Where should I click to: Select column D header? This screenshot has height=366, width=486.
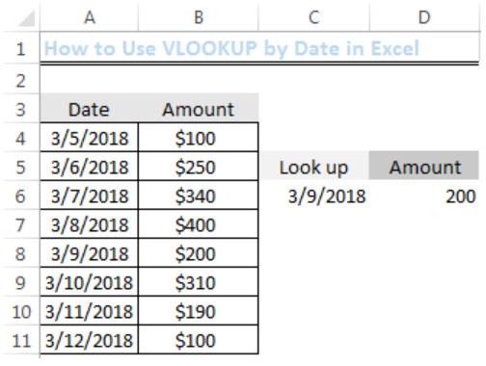click(x=424, y=17)
